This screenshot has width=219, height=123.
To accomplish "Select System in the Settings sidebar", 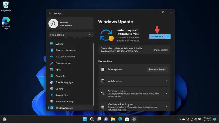I will [71, 44].
